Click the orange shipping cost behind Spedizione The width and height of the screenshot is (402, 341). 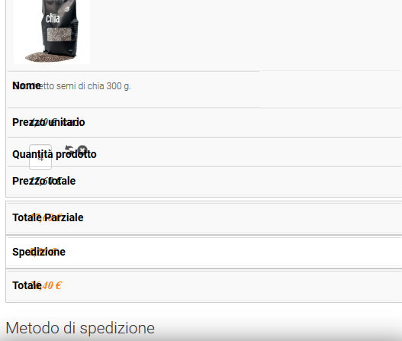tap(43, 253)
